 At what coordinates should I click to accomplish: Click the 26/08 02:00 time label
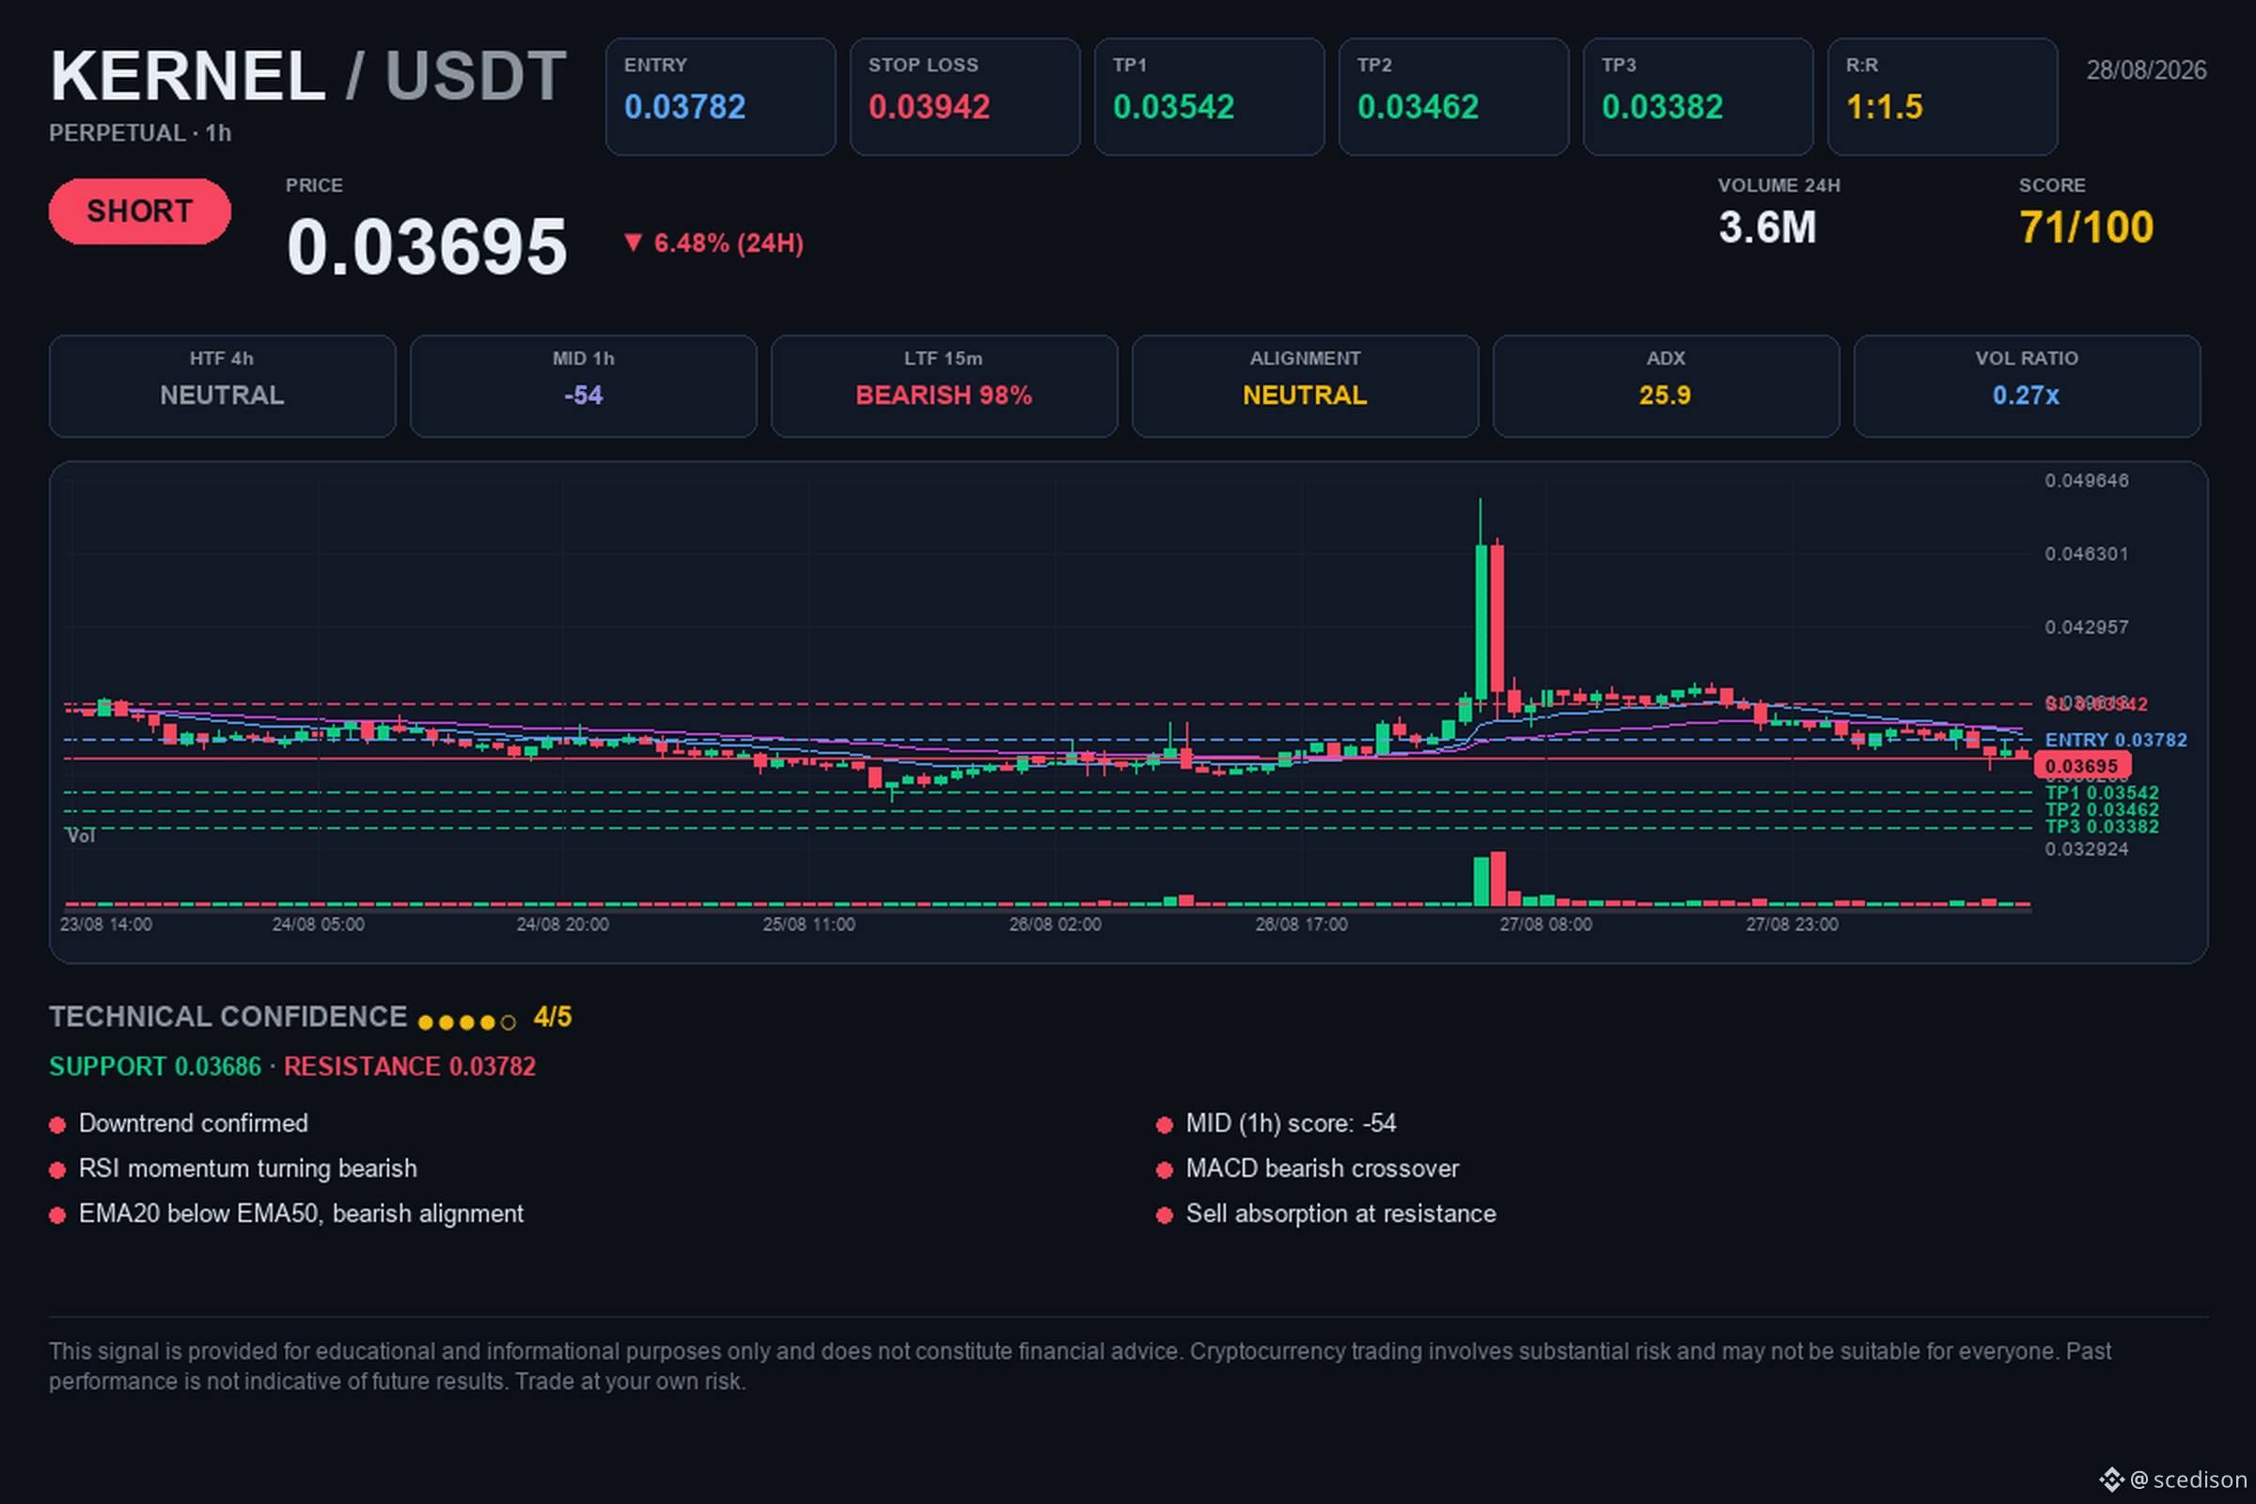(1055, 925)
